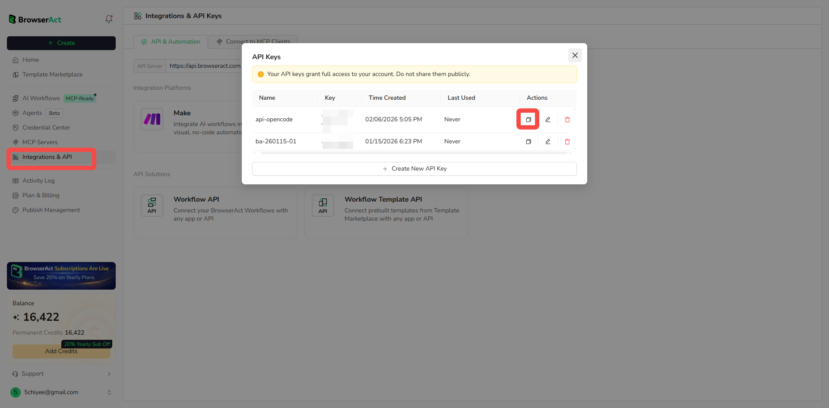Click the Add Credits button
The width and height of the screenshot is (829, 408).
[x=61, y=351]
